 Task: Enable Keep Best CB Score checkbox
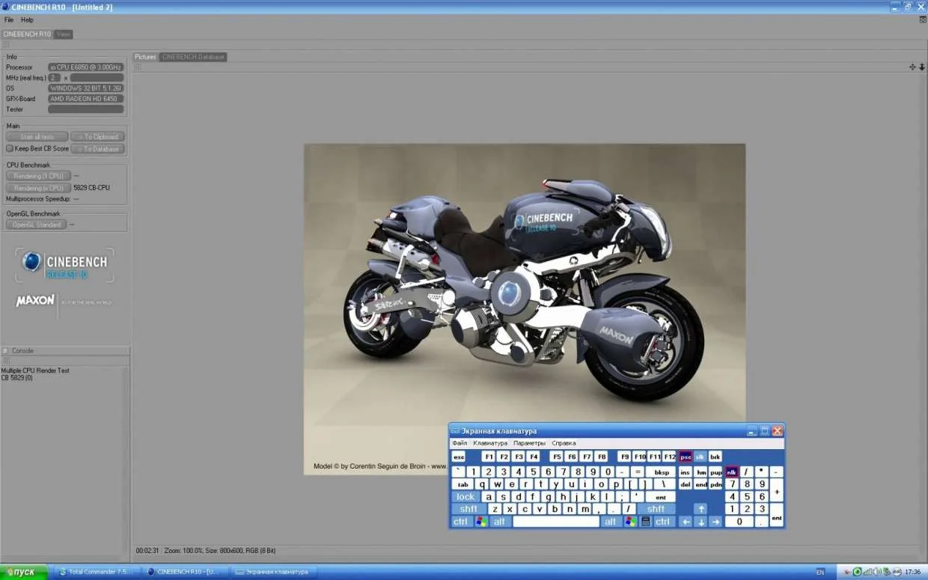click(10, 148)
